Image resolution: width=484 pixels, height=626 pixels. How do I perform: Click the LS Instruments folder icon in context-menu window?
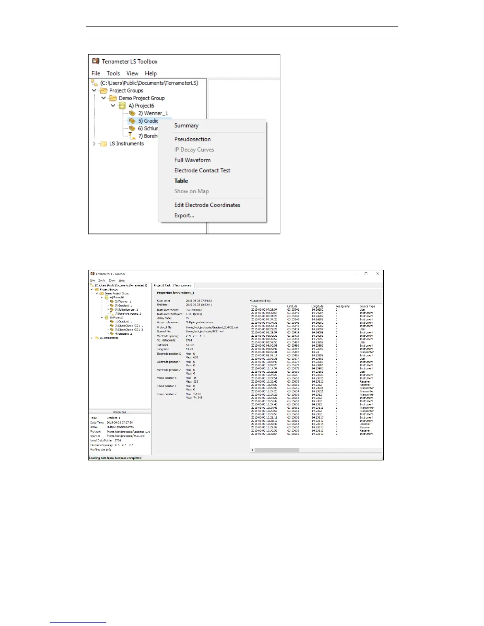(x=104, y=144)
